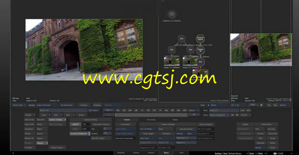Click the image2 thumbnail node
299x155 pixels.
coord(189,61)
